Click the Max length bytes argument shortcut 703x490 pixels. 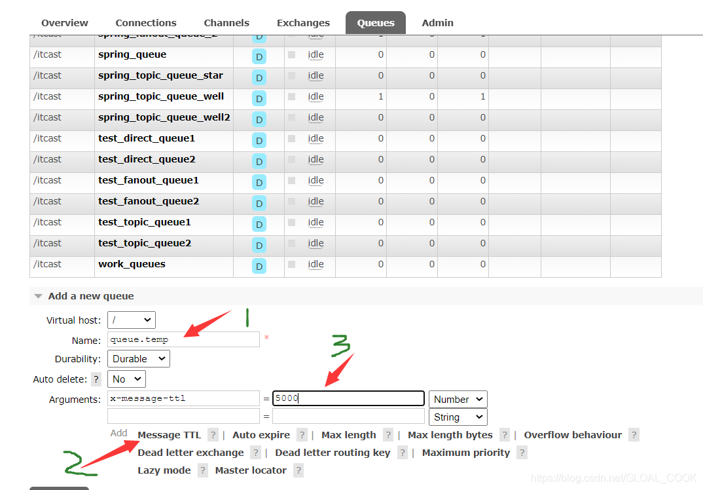(x=450, y=435)
